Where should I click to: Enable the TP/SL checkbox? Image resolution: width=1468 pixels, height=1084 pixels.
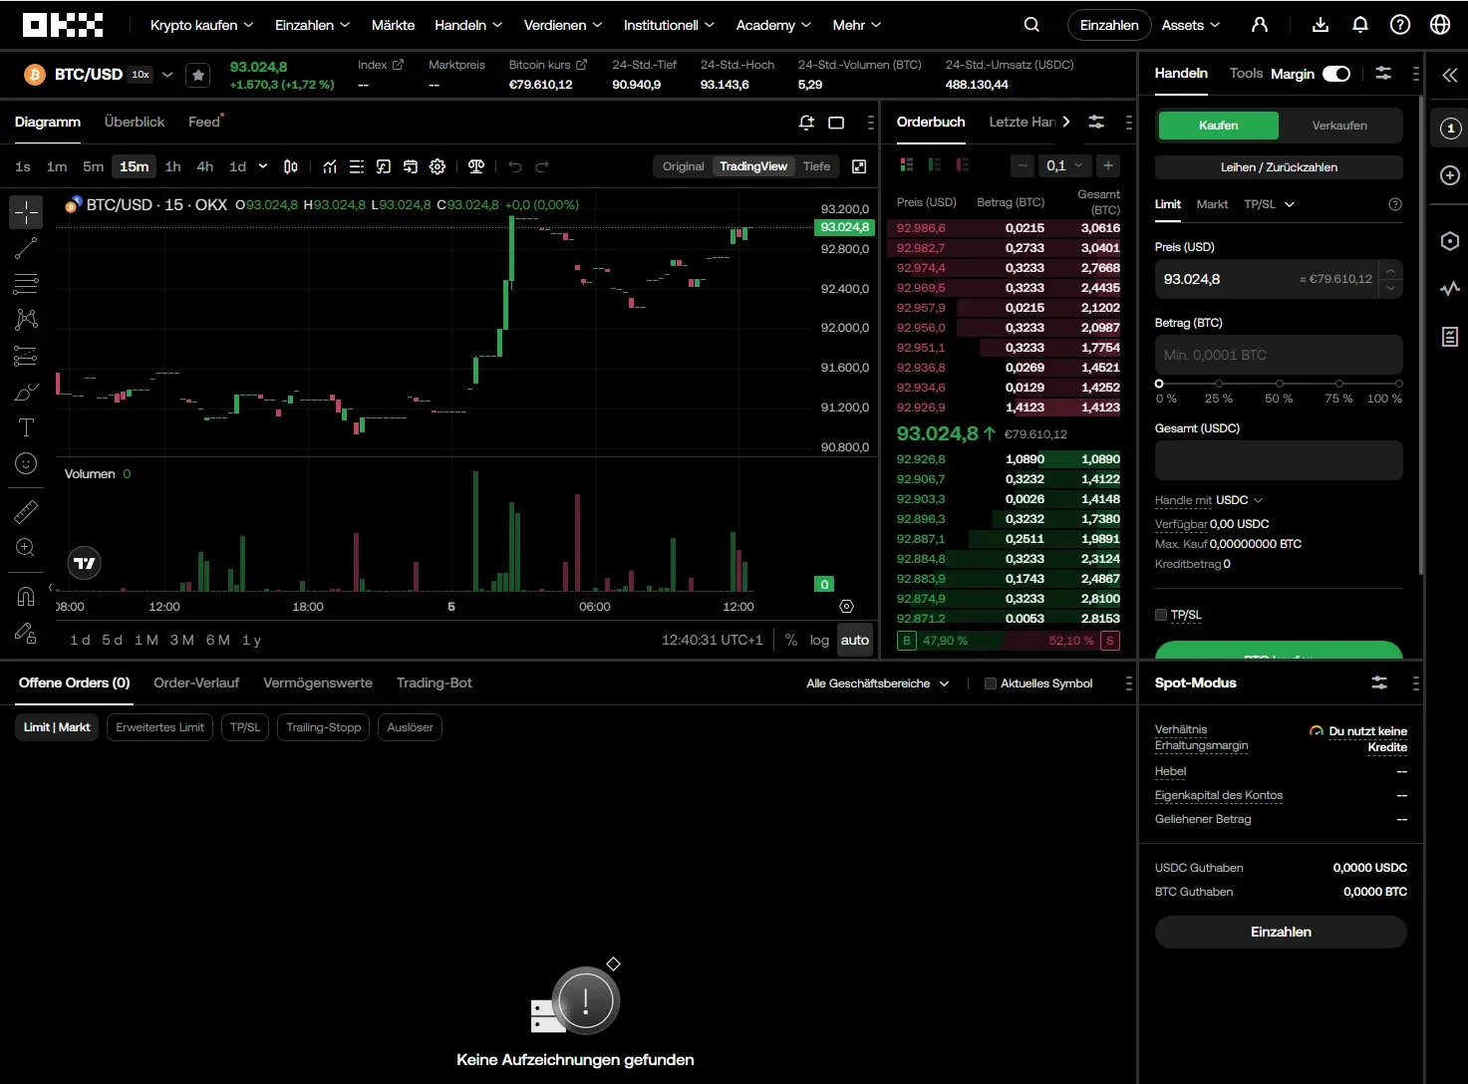point(1161,615)
